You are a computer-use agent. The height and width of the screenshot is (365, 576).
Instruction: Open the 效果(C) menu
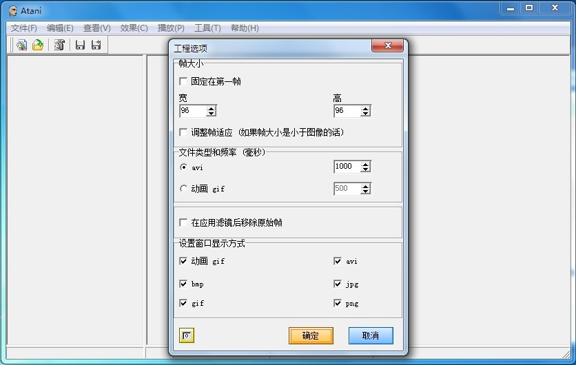coord(134,28)
